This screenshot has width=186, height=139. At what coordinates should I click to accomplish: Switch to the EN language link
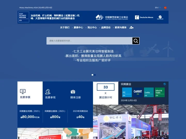pos(156,7)
